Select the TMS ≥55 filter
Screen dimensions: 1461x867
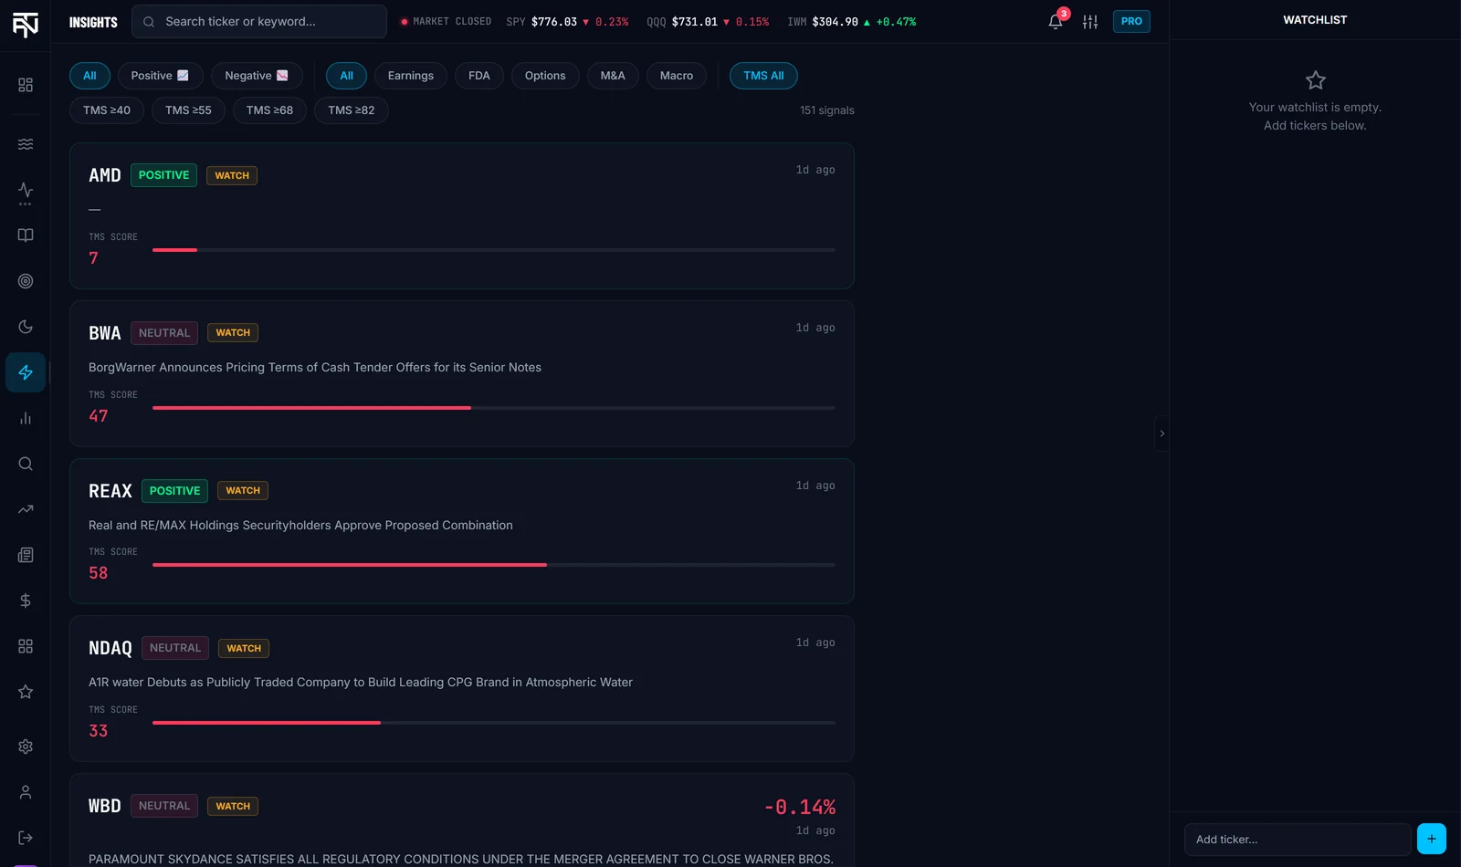pyautogui.click(x=188, y=110)
